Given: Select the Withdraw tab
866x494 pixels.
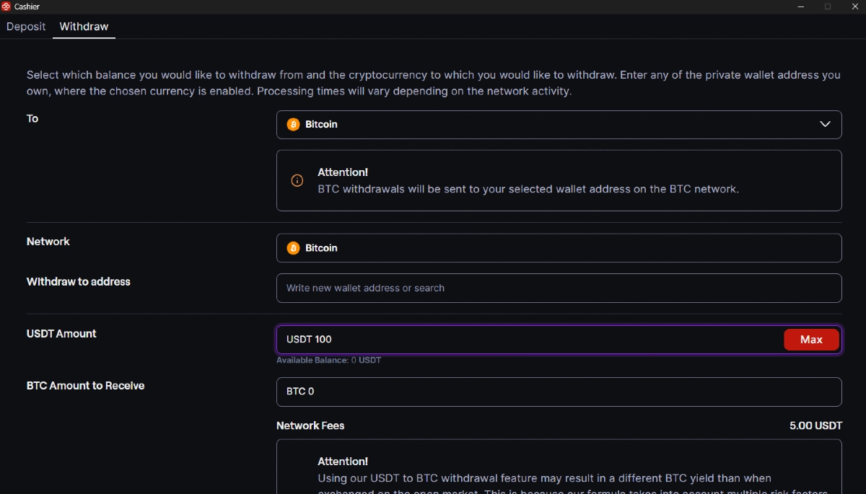Looking at the screenshot, I should (x=84, y=27).
